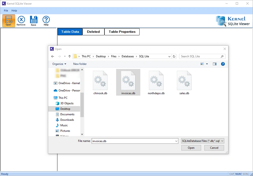Select the chinook.db file
The width and height of the screenshot is (253, 176).
(100, 83)
